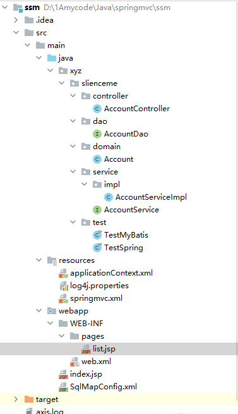Click the TestMyBatis runnable class icon
Viewport: 238px width, 414px height.
click(x=97, y=234)
